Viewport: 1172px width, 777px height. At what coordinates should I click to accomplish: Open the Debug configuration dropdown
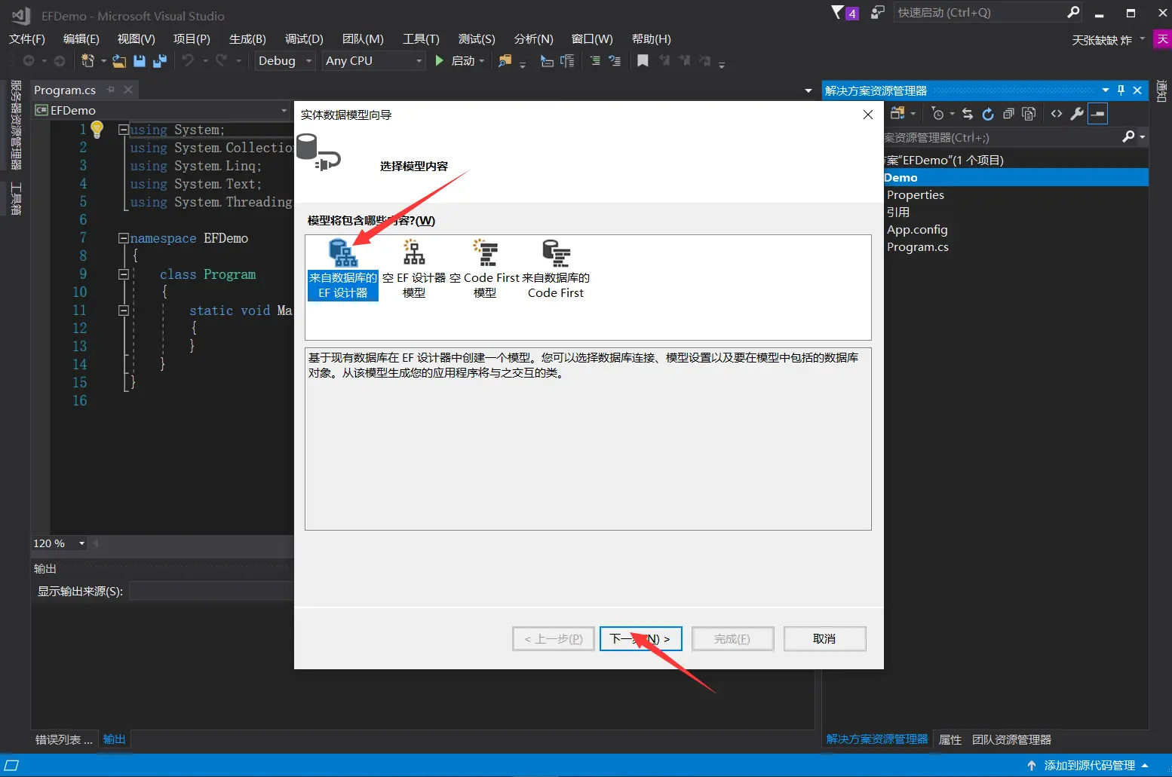(284, 61)
